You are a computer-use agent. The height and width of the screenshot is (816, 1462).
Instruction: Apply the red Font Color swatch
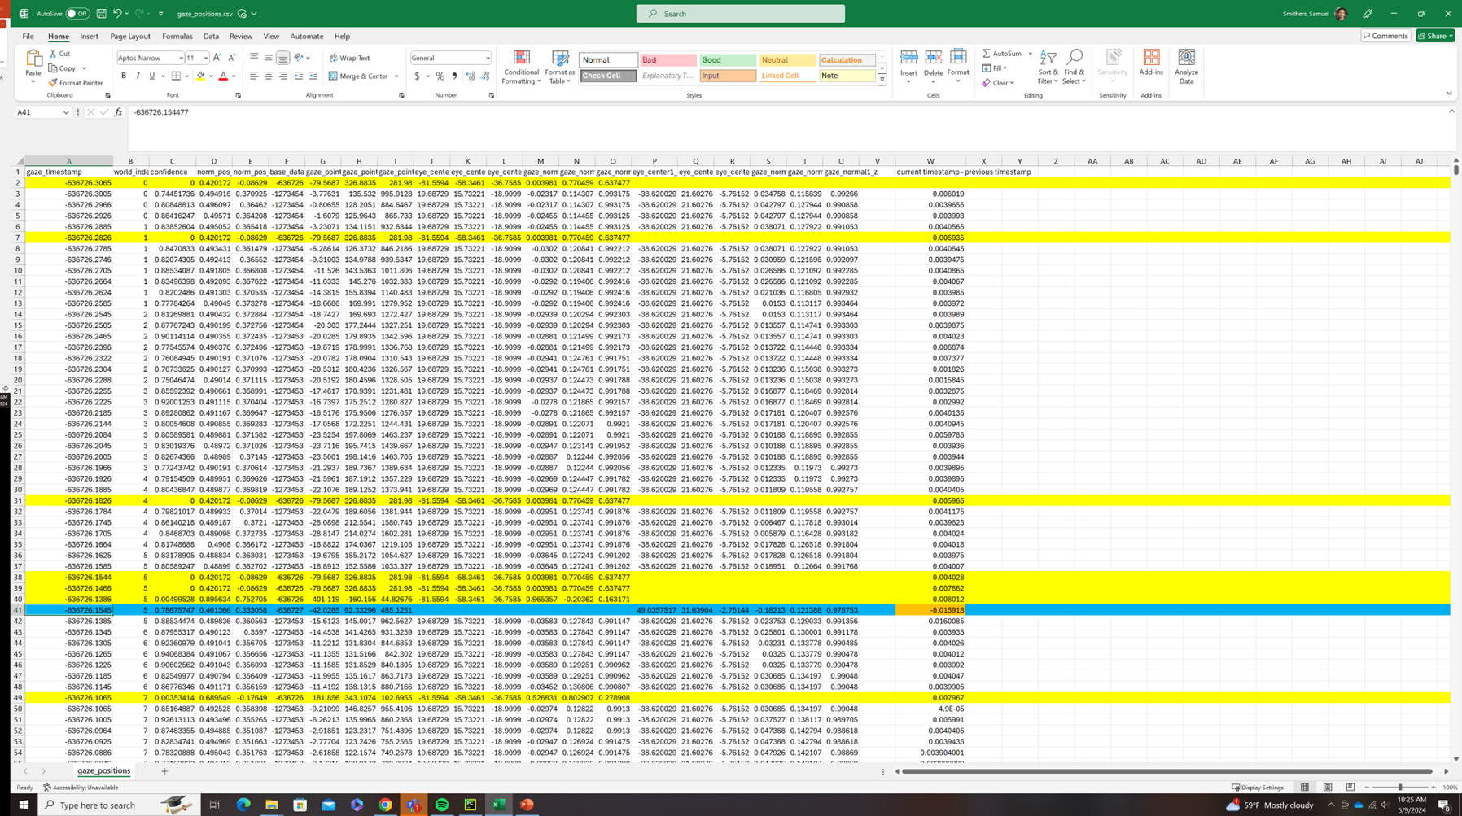(x=223, y=76)
